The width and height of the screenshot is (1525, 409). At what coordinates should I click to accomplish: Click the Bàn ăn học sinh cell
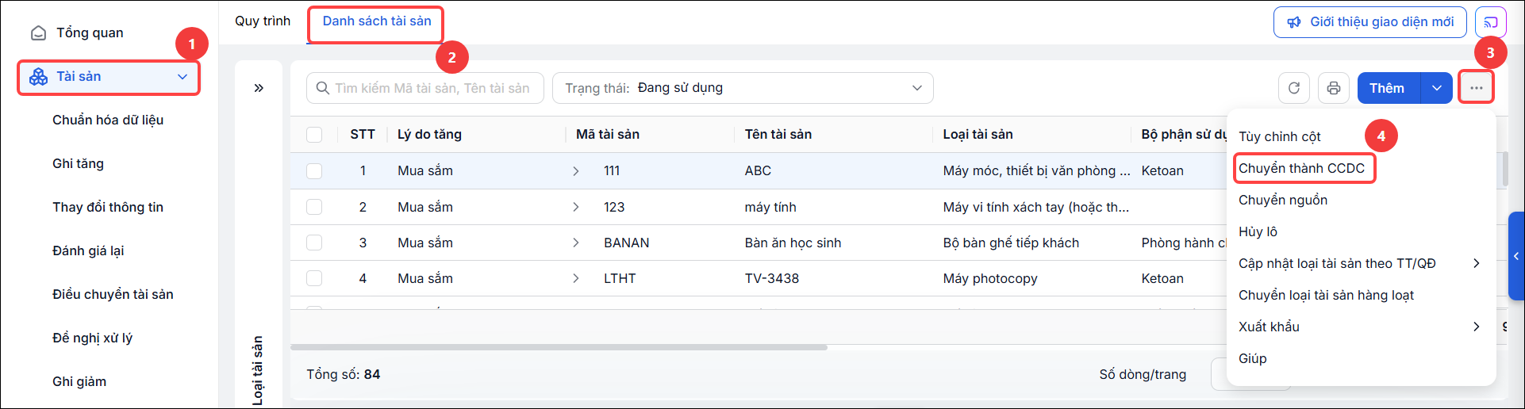coord(793,243)
